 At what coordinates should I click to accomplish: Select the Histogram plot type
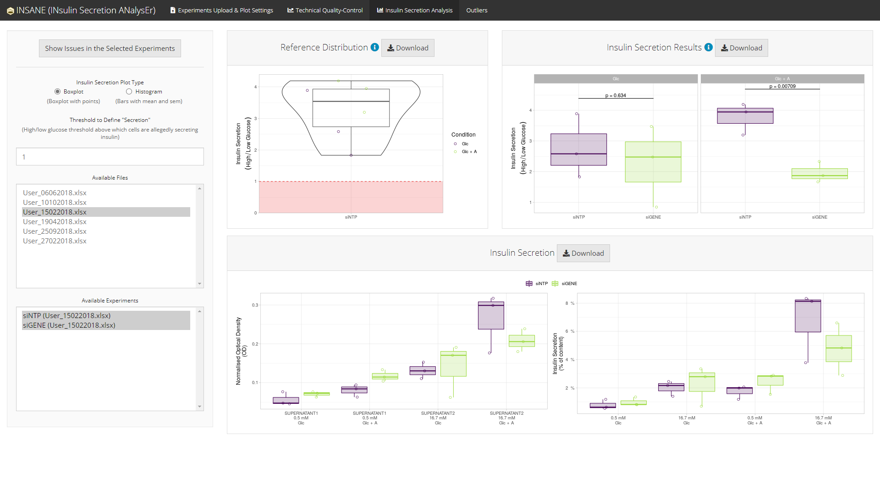tap(129, 92)
